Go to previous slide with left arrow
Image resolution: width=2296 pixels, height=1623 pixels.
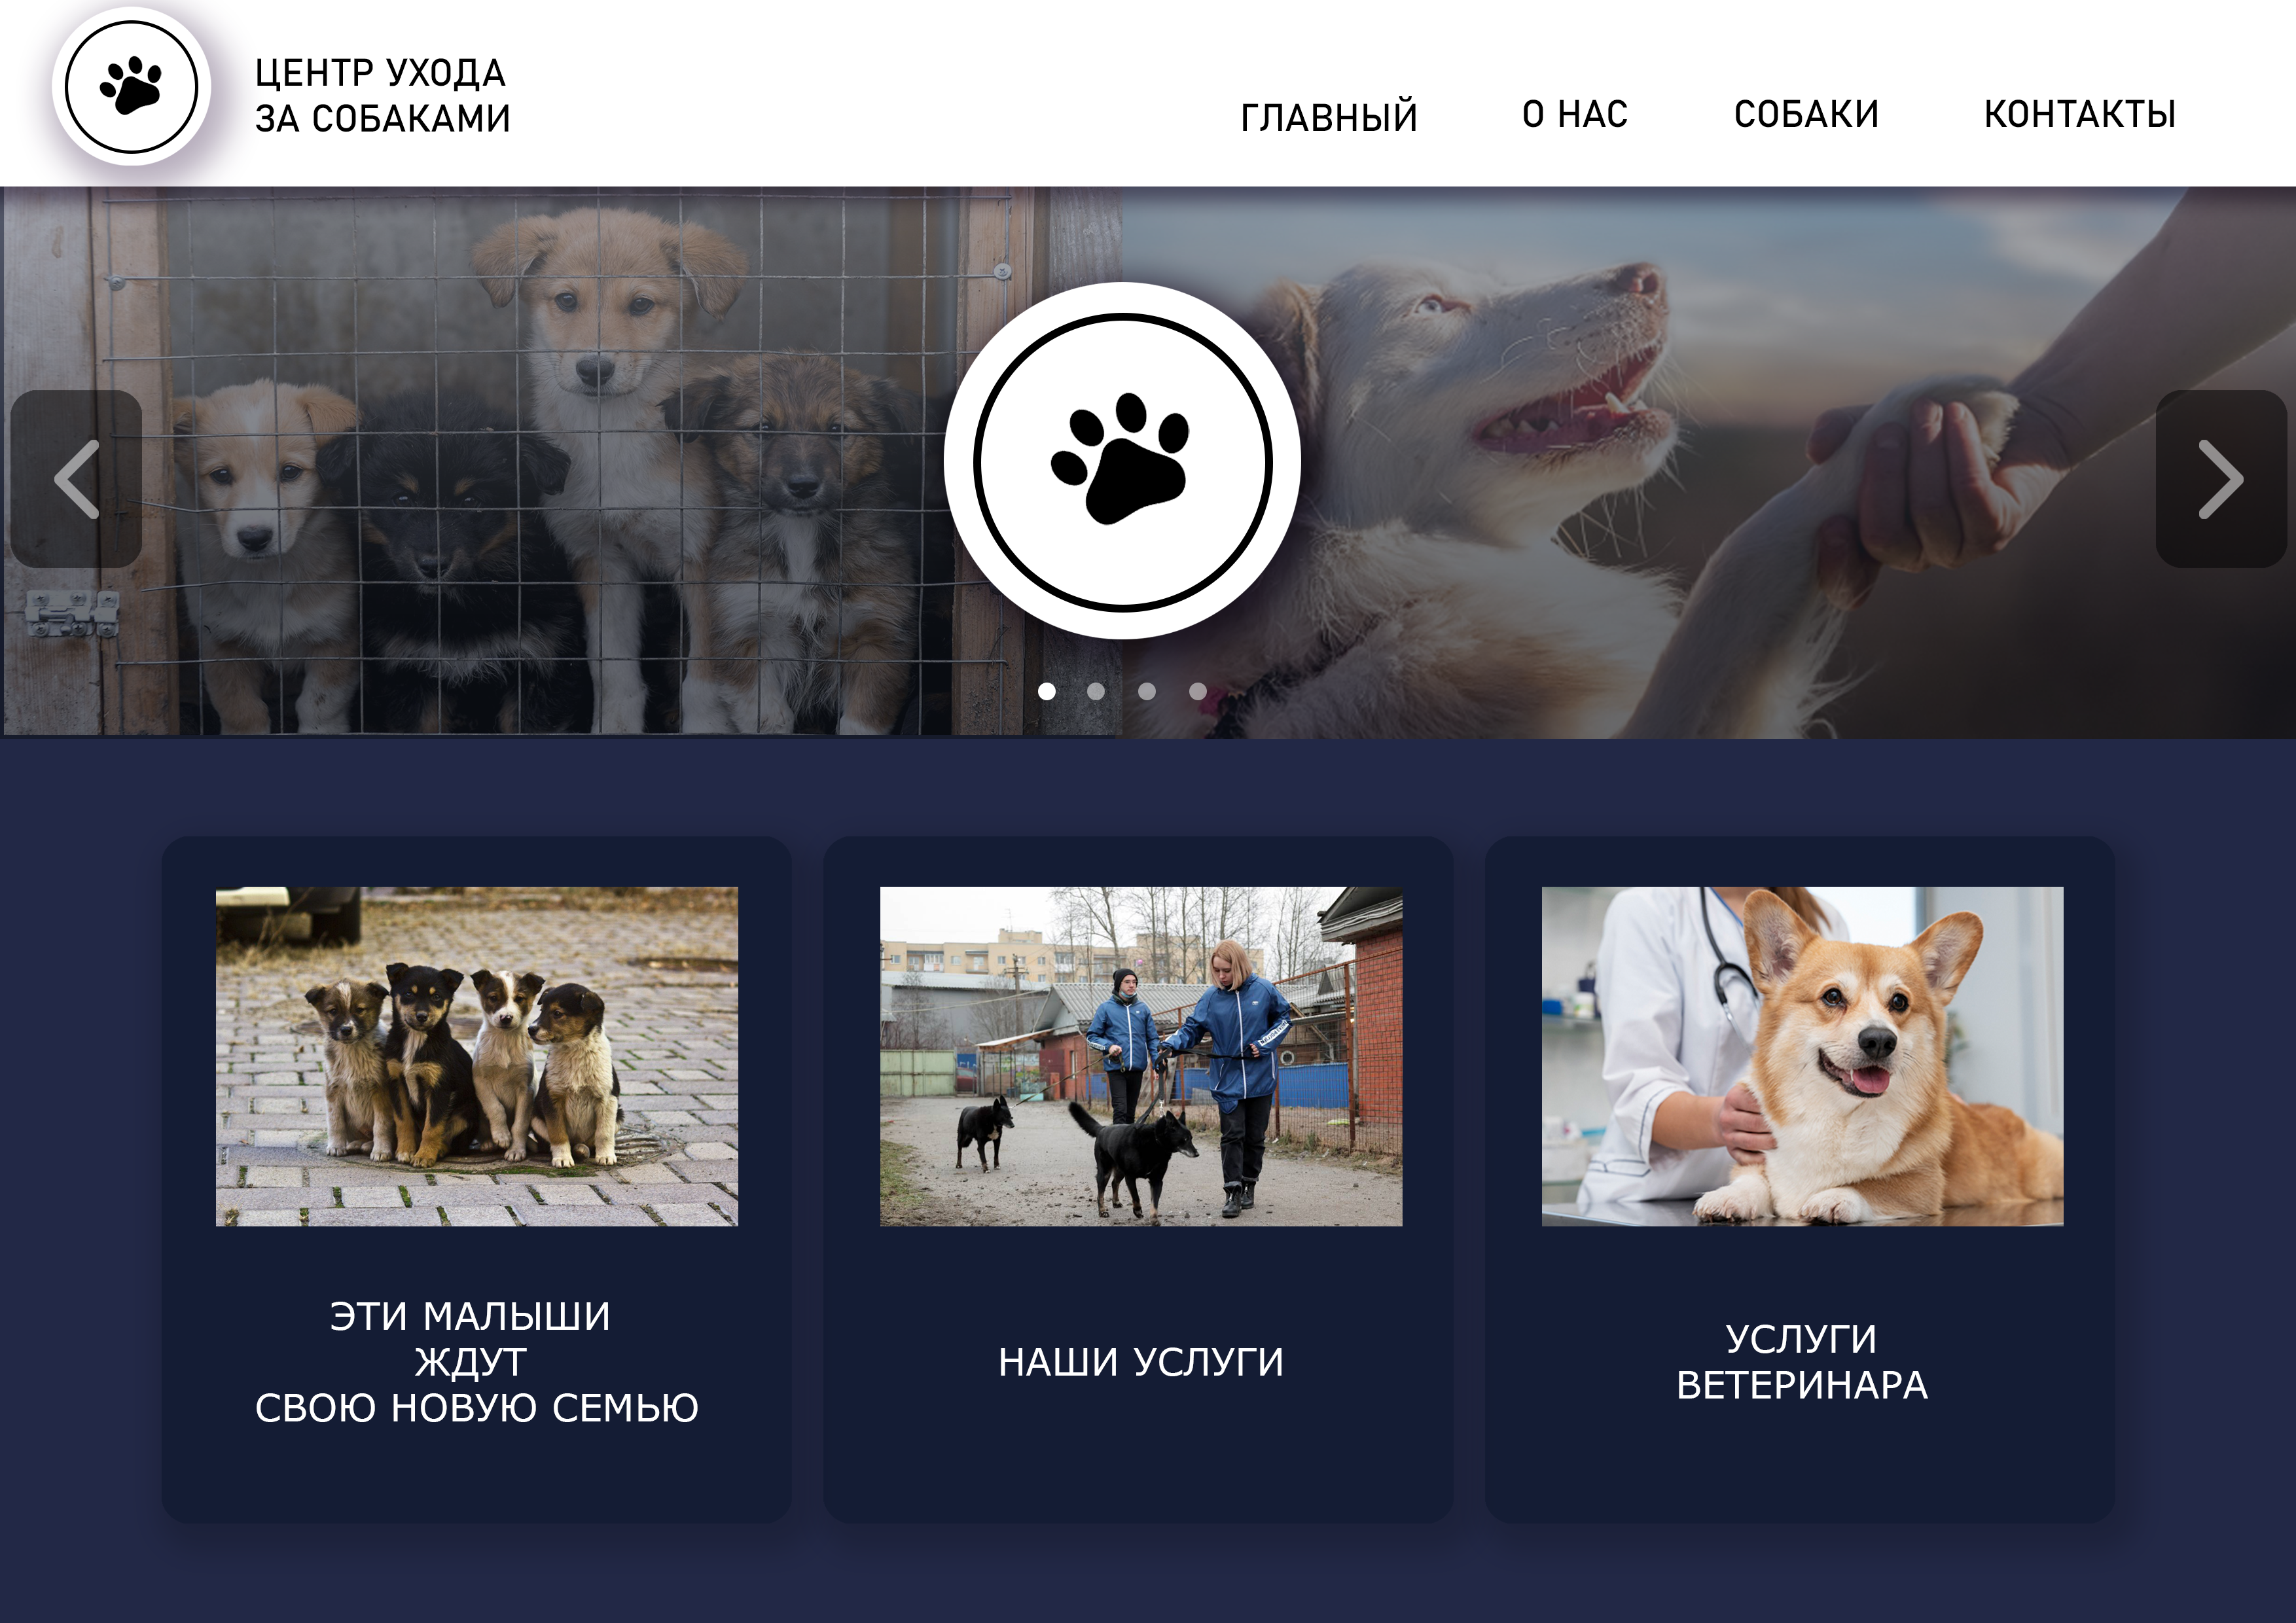click(x=76, y=479)
